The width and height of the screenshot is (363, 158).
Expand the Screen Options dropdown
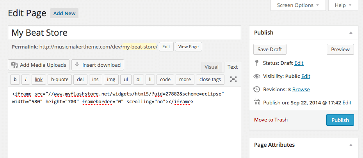click(298, 5)
